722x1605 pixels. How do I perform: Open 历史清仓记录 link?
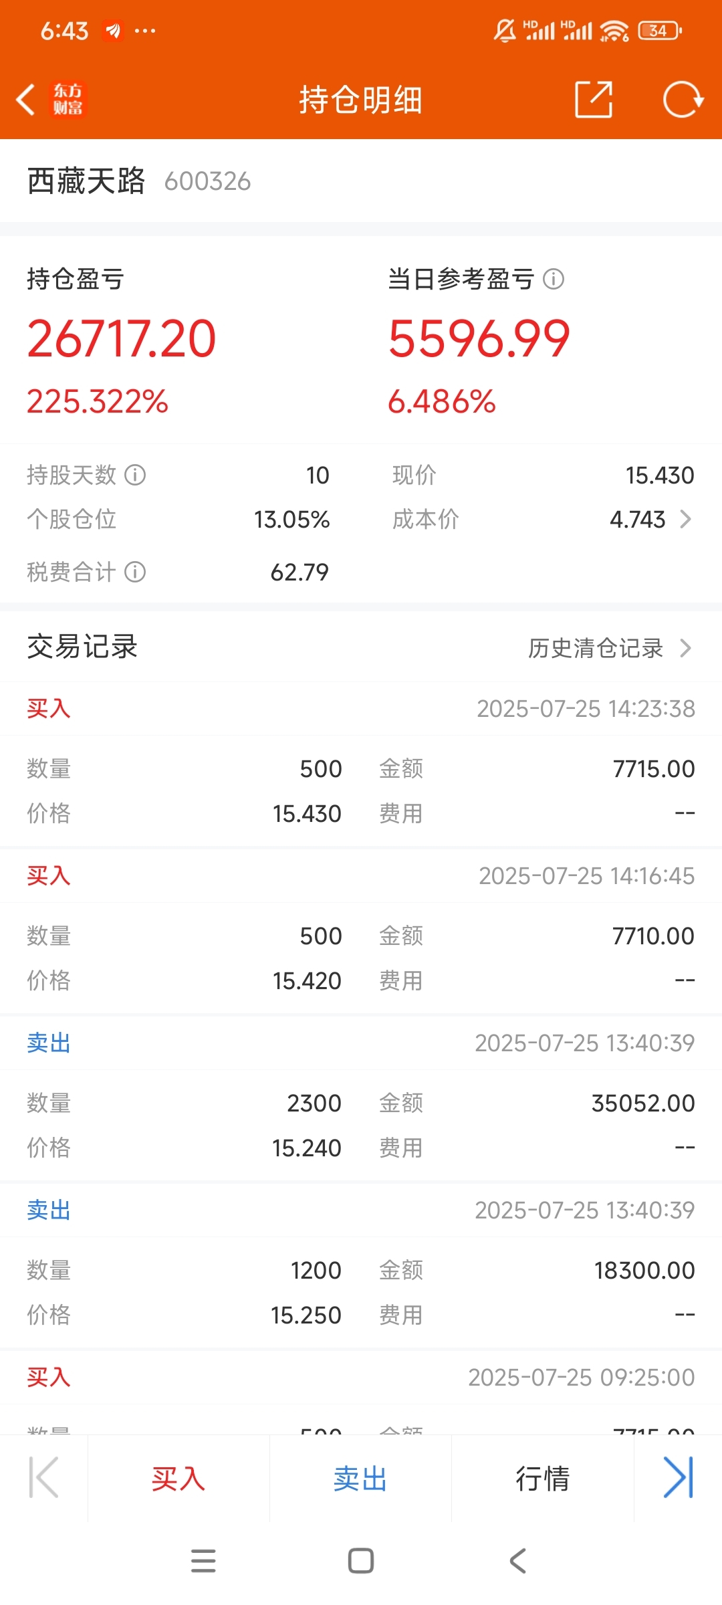596,647
